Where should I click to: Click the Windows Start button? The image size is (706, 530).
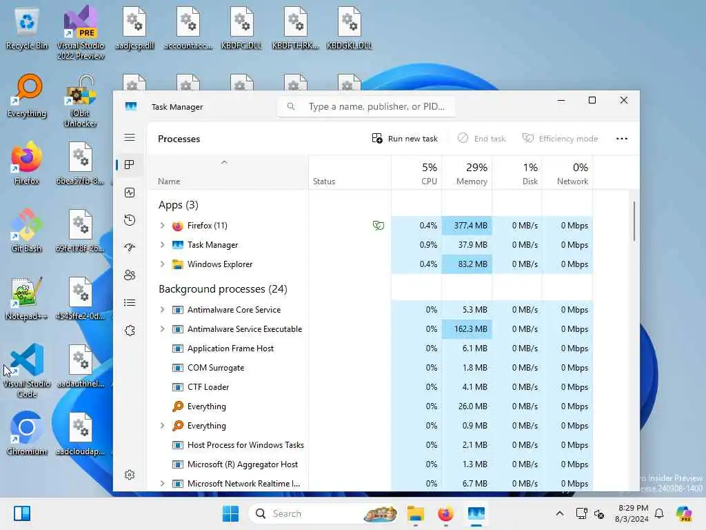coord(231,513)
